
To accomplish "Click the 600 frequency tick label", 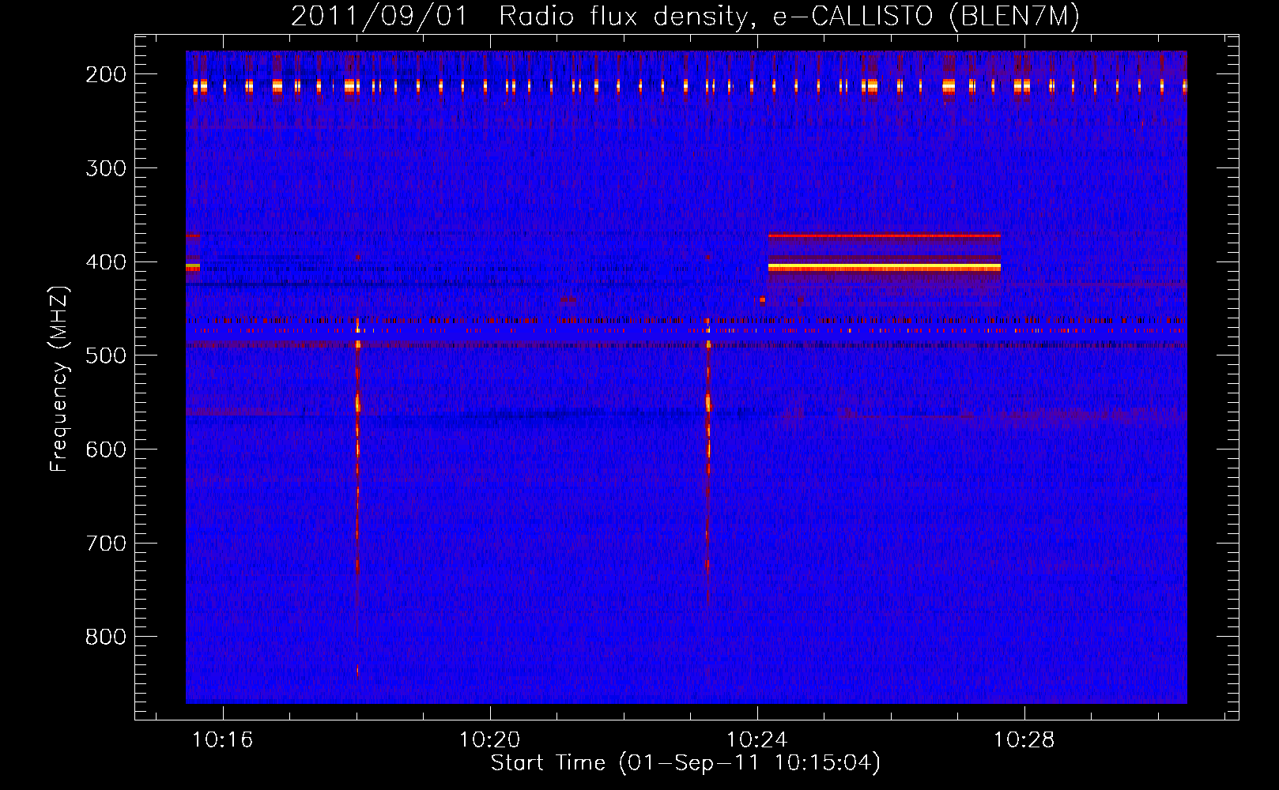I will (106, 450).
